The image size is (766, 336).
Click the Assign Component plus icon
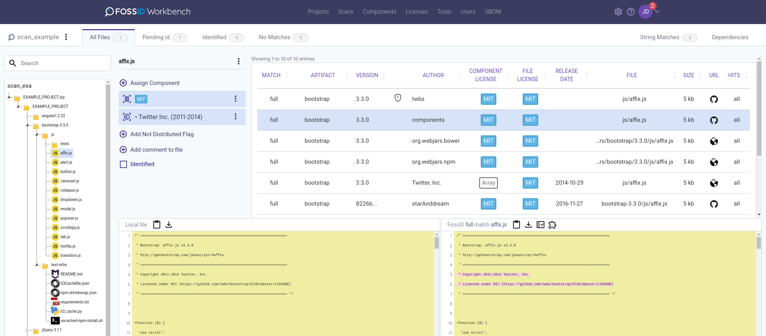(123, 83)
